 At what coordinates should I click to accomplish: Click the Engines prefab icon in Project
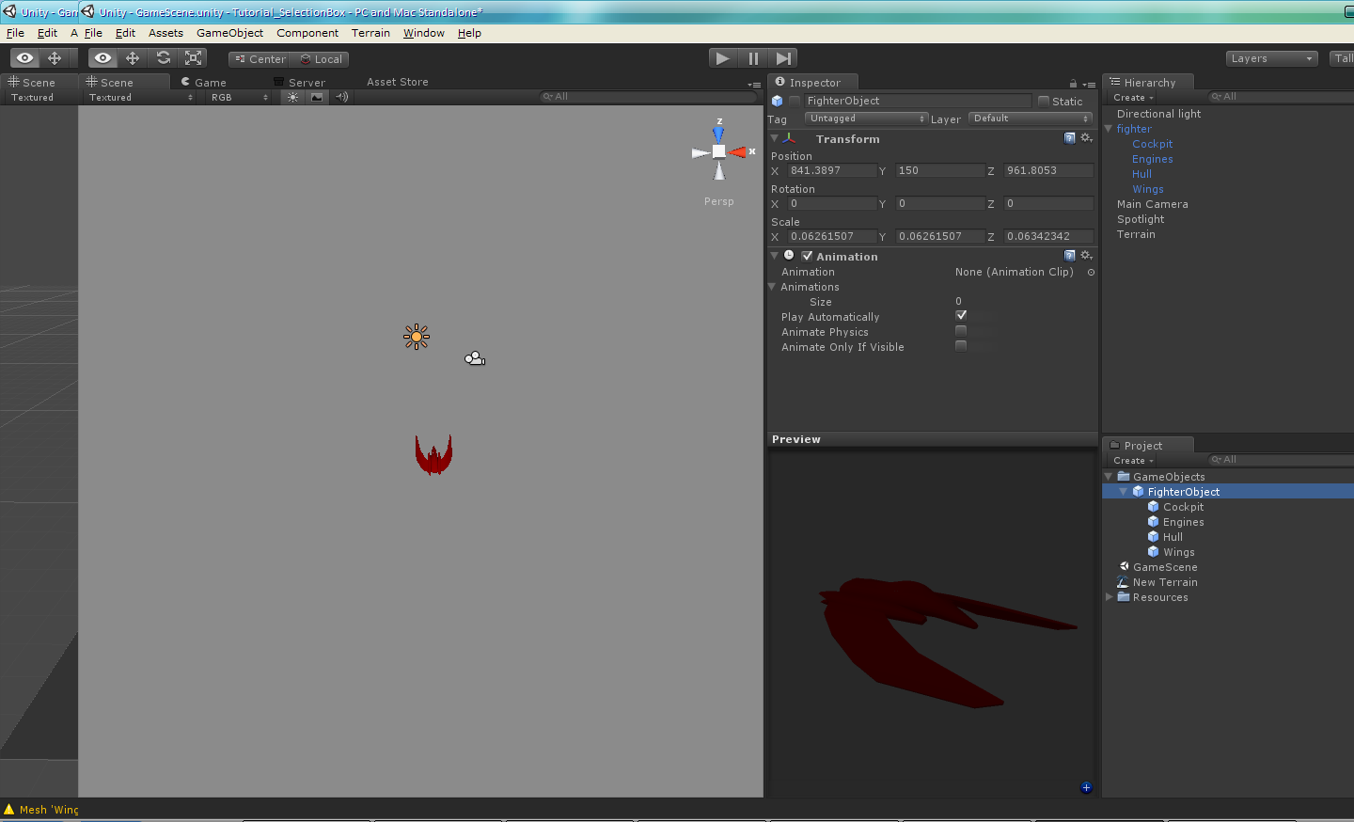(x=1153, y=522)
